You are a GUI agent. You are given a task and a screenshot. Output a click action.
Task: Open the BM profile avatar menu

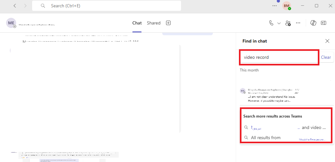point(287,6)
